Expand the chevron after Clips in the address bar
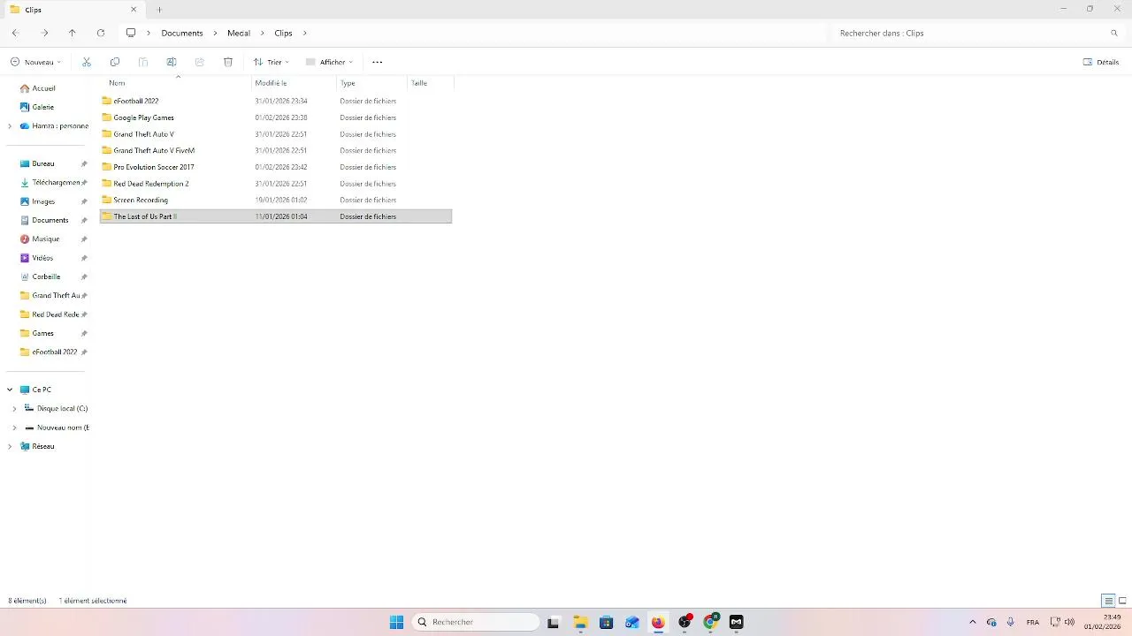Screen dimensions: 1132x636 coord(305,33)
